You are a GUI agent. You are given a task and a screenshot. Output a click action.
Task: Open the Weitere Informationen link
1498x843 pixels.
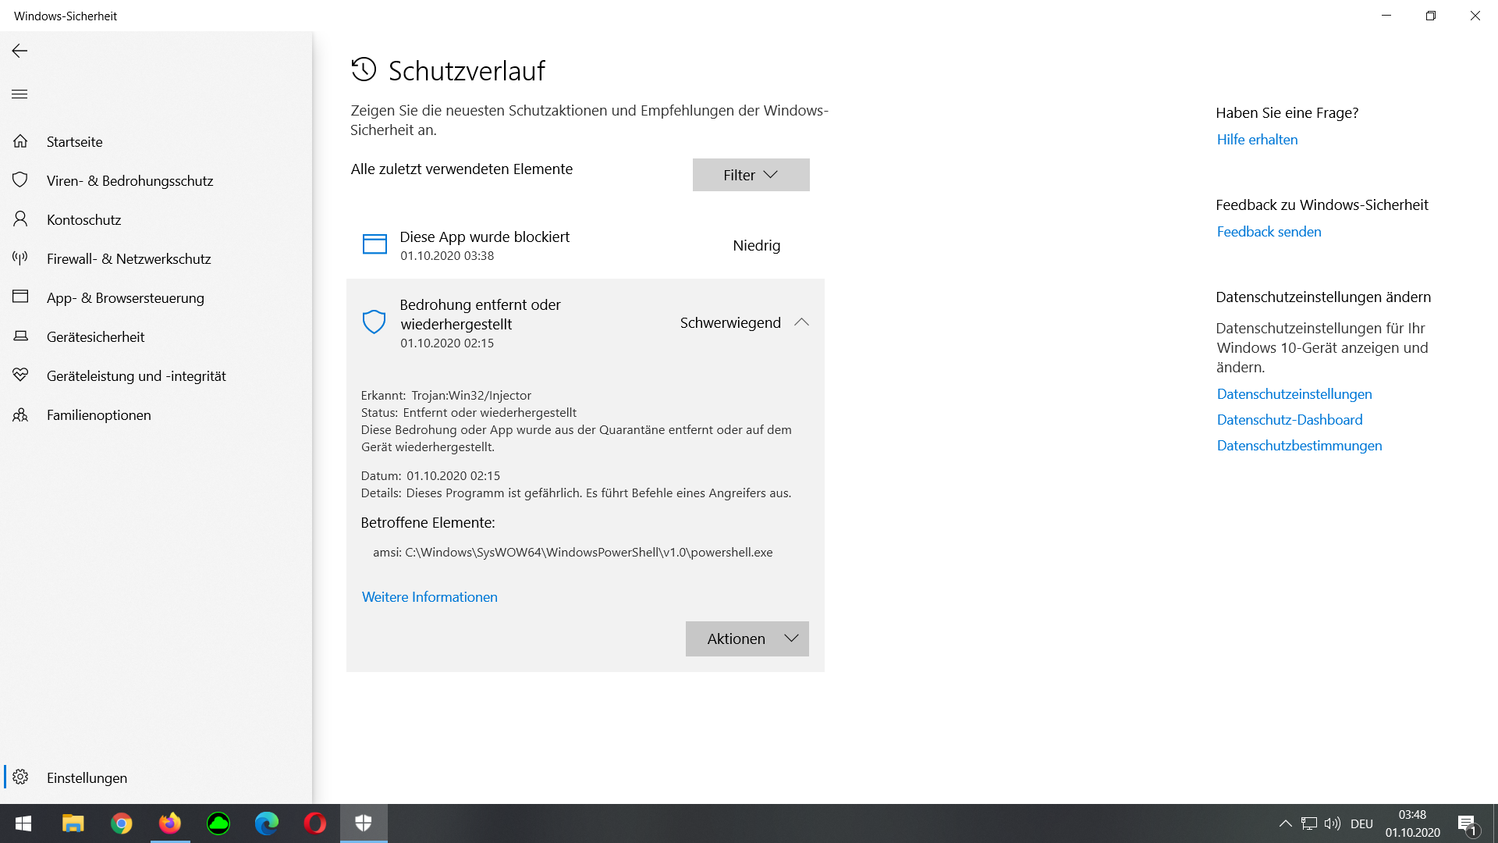(429, 596)
